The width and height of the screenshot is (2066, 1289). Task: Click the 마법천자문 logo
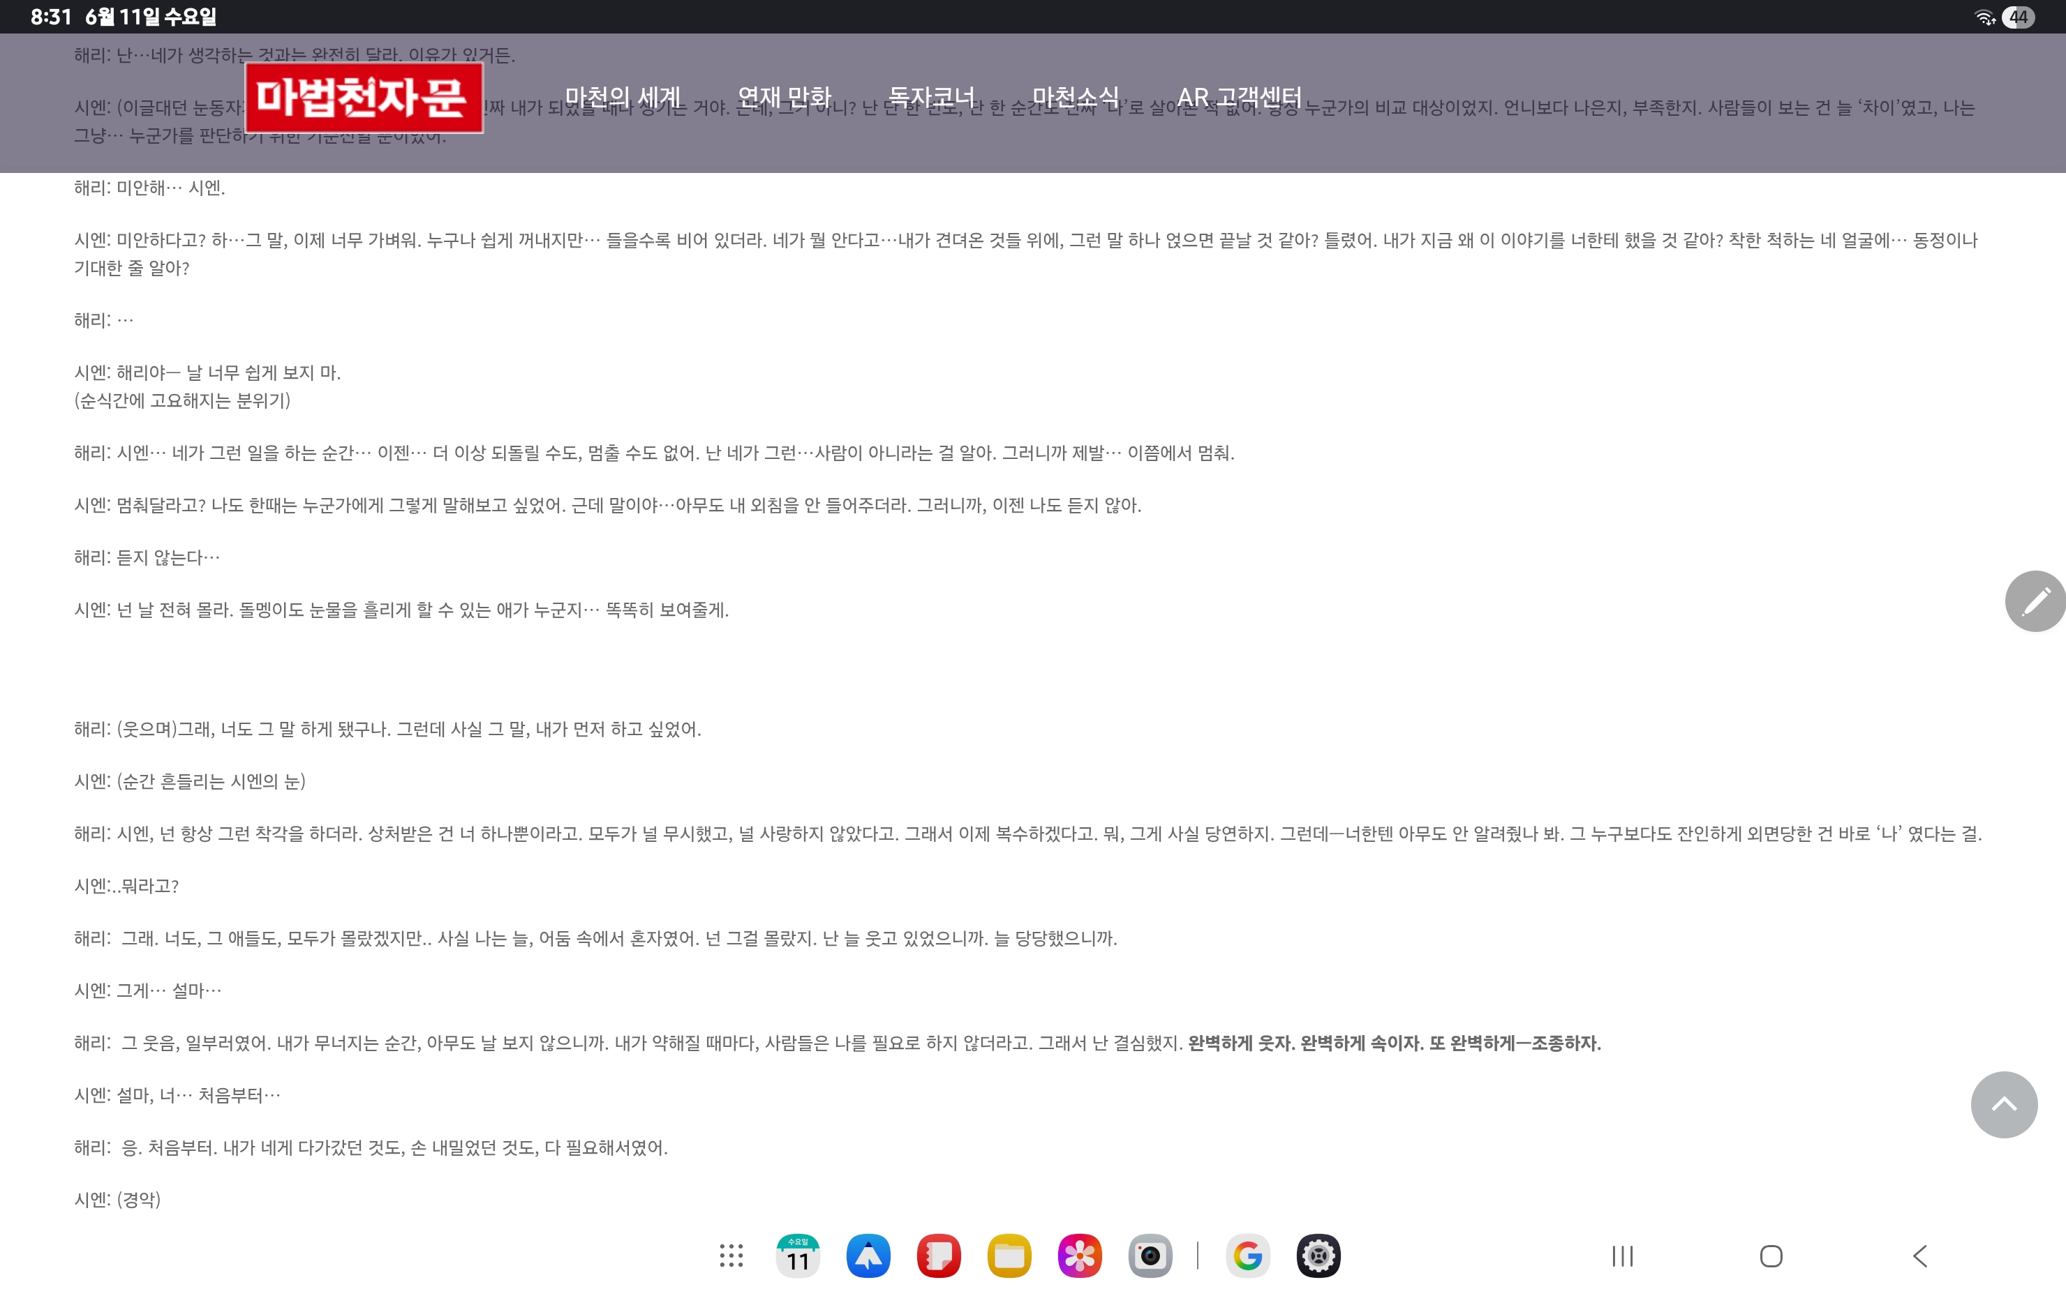coord(364,97)
